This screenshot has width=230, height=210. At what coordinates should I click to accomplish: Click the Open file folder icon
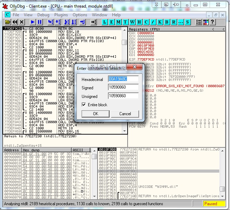(8, 22)
